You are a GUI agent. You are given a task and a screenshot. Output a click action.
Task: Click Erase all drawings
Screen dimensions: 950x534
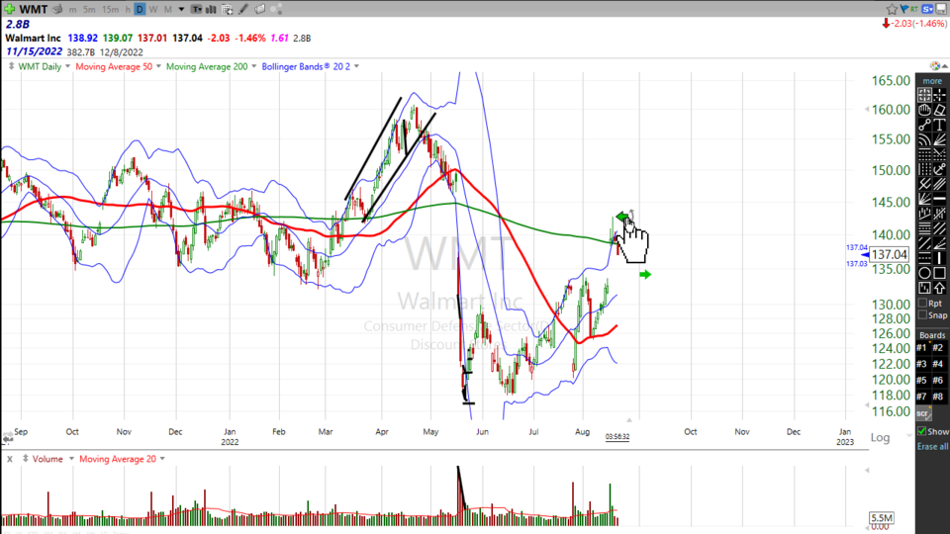tap(932, 447)
